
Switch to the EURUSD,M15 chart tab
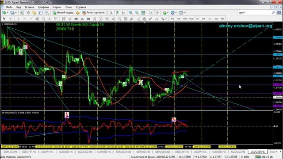[123, 152]
